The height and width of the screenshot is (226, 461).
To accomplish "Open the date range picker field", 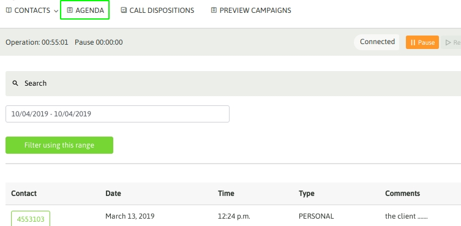I will 118,114.
